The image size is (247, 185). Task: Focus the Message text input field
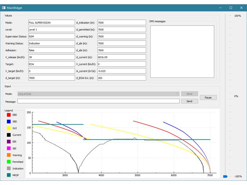[x=98, y=101]
